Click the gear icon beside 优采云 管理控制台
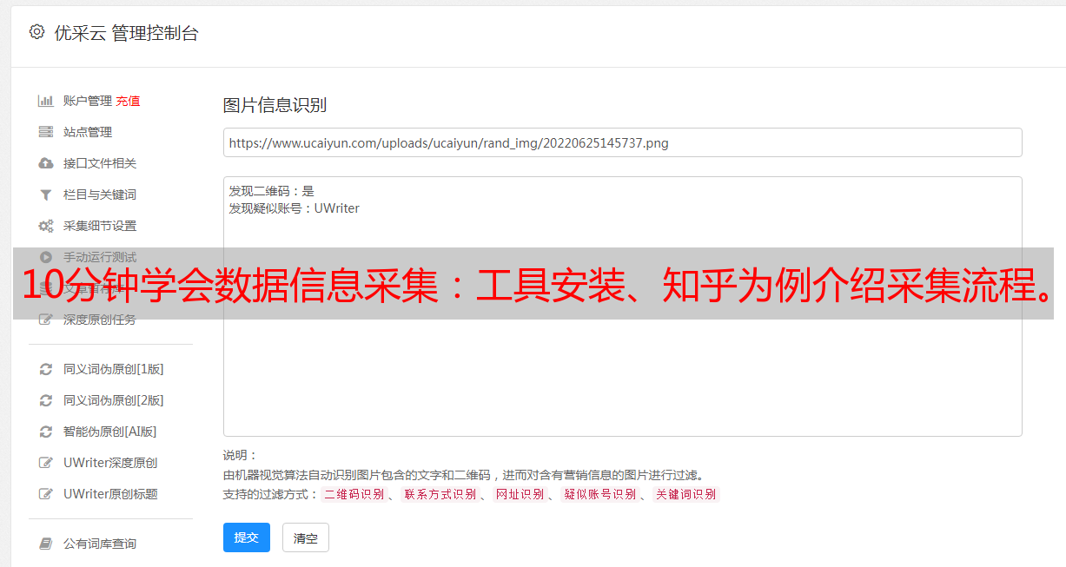This screenshot has width=1066, height=567. [36, 32]
